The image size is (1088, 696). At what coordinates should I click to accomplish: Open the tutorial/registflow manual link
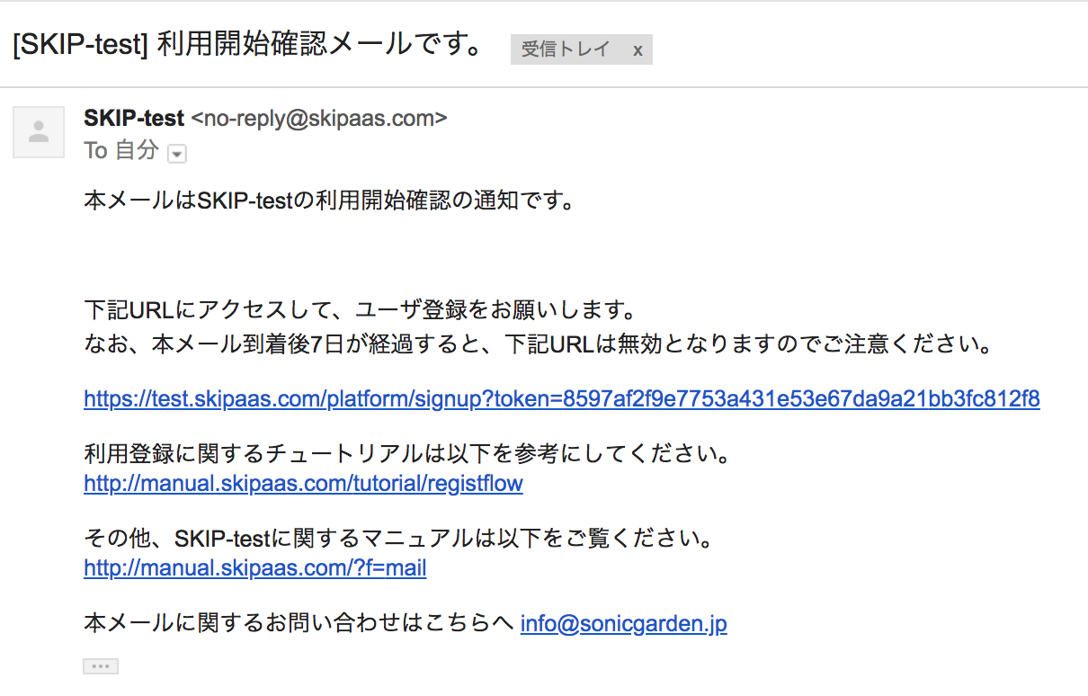coord(303,484)
